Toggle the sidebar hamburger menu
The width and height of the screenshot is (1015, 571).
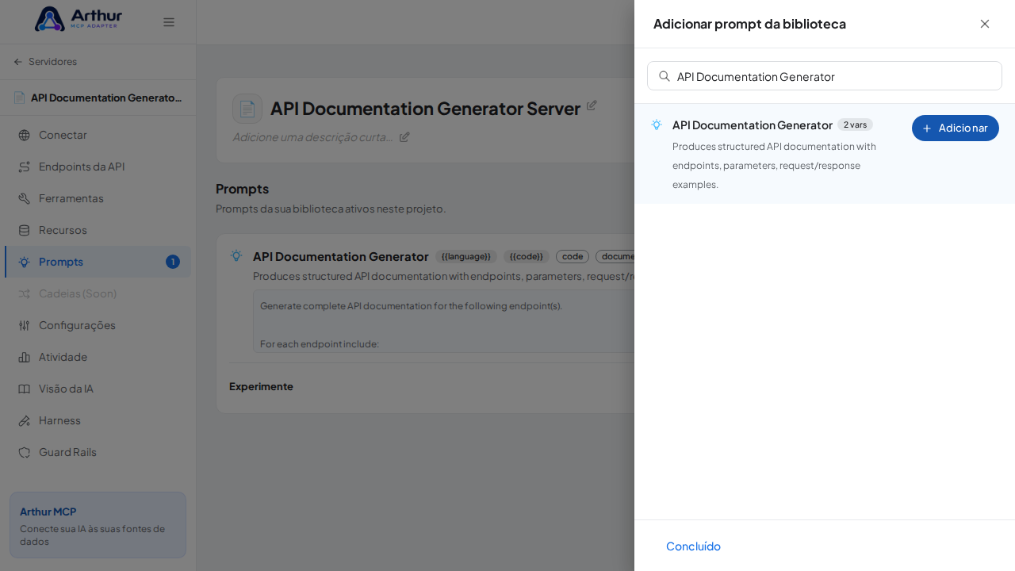(x=169, y=22)
